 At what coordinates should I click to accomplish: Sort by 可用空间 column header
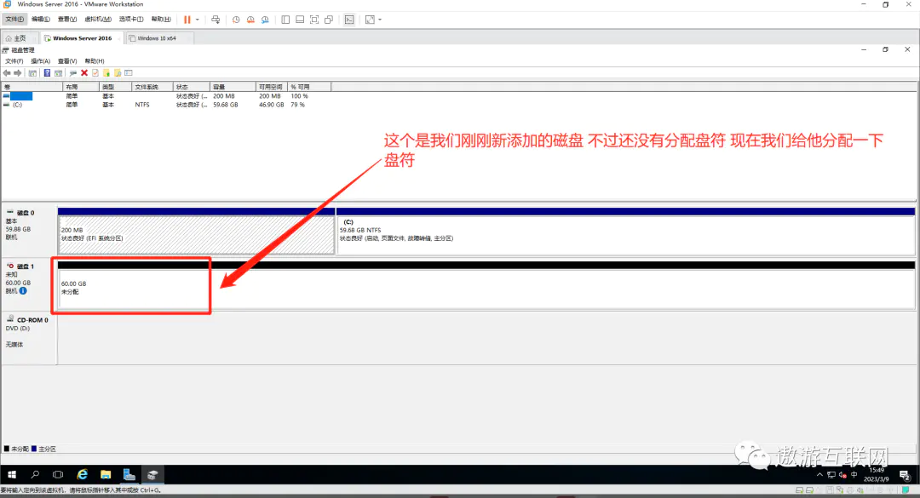click(x=272, y=87)
